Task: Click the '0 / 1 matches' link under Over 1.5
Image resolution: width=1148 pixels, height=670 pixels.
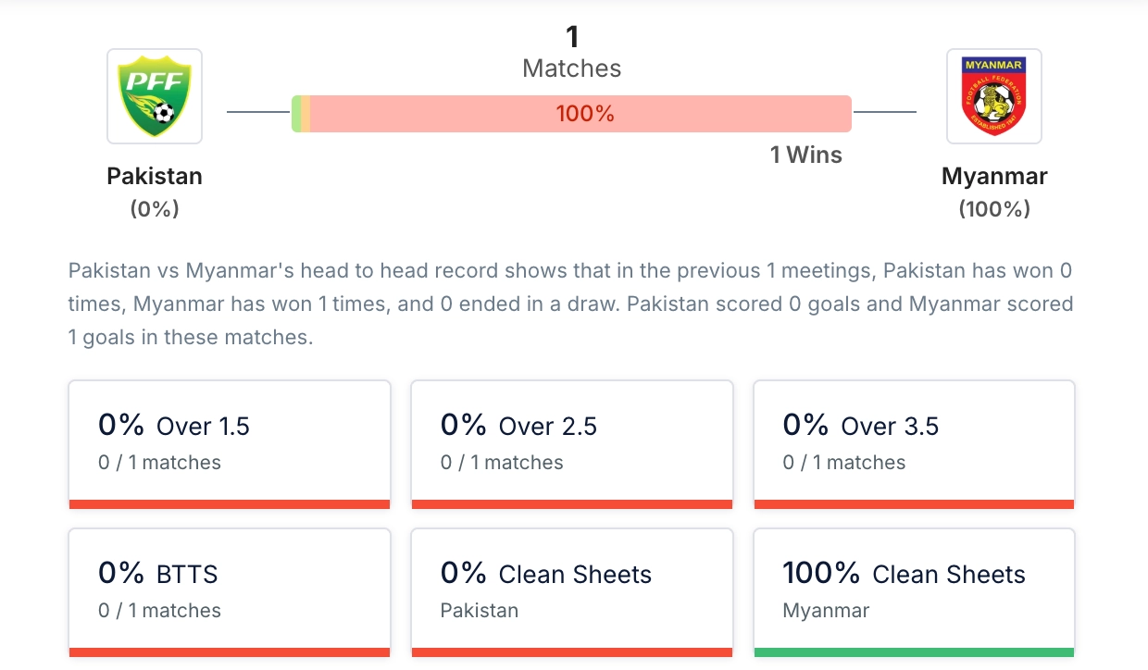Action: 159,463
